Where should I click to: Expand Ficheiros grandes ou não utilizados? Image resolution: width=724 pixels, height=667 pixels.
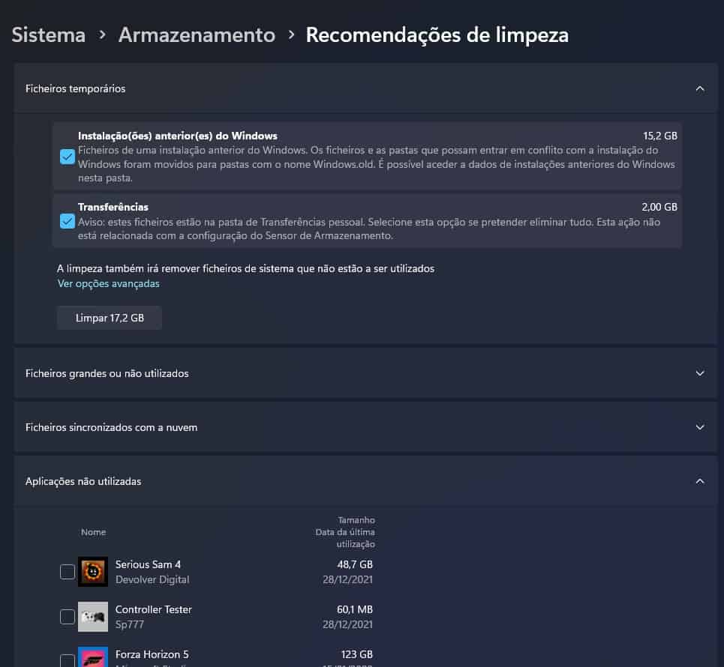tap(699, 373)
